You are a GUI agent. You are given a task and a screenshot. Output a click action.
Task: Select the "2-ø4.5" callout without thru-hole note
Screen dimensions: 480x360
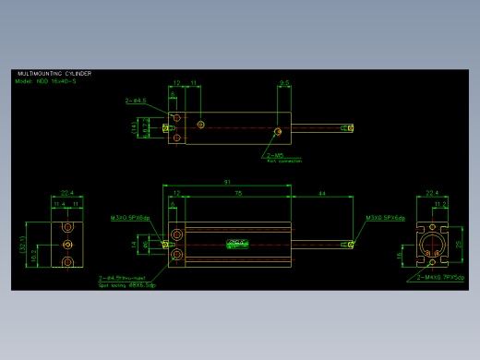pyautogui.click(x=136, y=101)
